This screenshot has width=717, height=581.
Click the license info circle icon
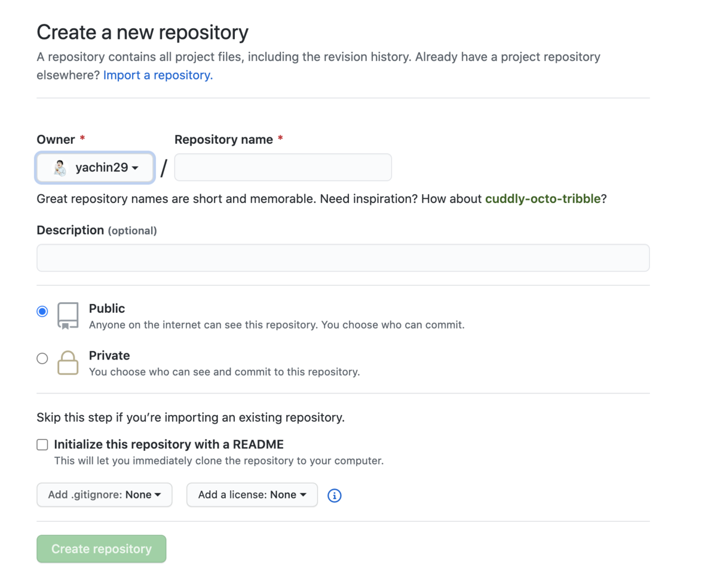[x=335, y=496]
